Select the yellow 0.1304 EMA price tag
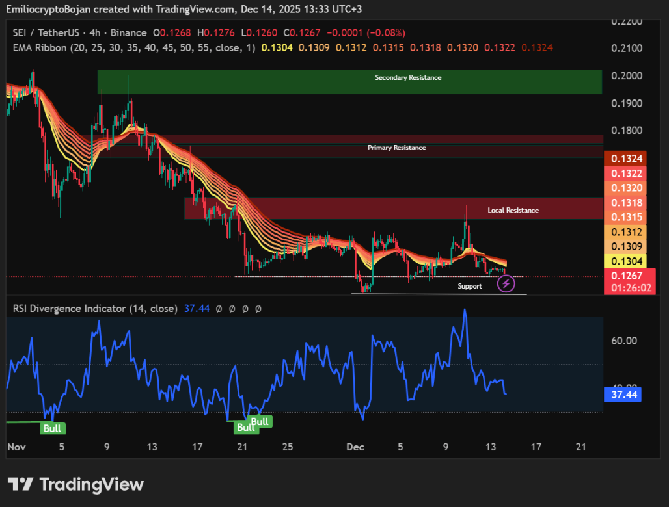 click(628, 261)
